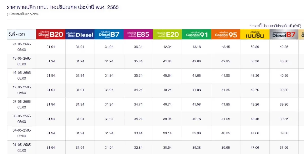Click the benzene price 50.86

[255, 47]
